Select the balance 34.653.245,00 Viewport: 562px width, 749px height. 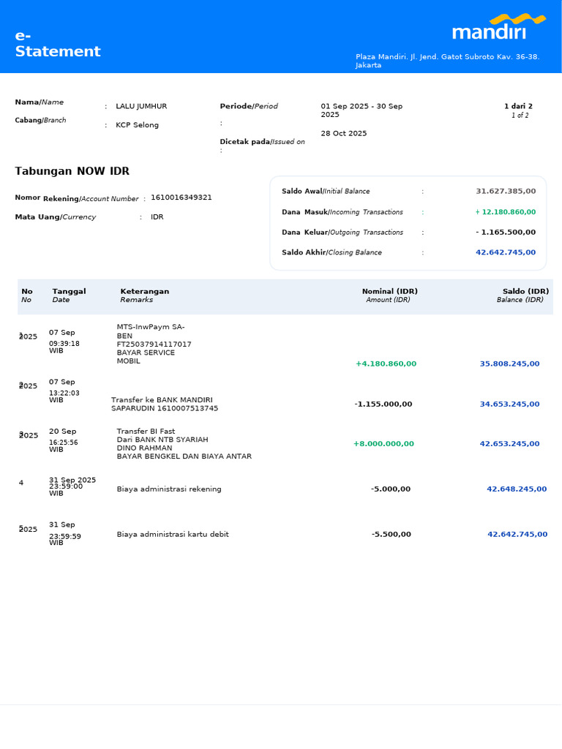pos(509,404)
